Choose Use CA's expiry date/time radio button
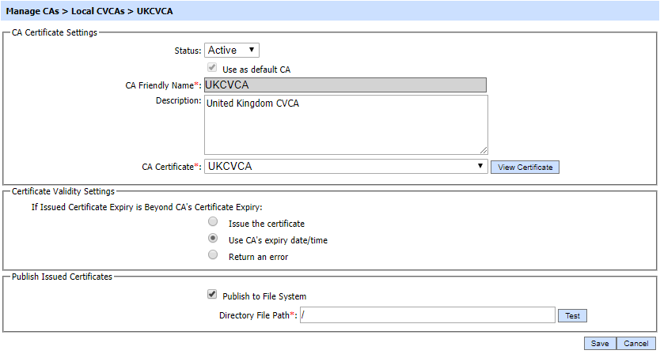Screen dimensions: 660x354 (x=212, y=239)
